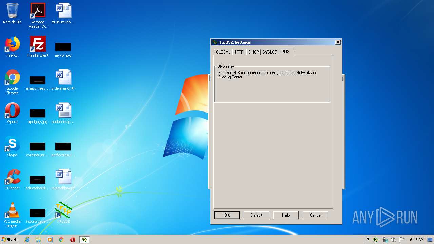Open Windows Media Player from taskbar

coord(50,240)
